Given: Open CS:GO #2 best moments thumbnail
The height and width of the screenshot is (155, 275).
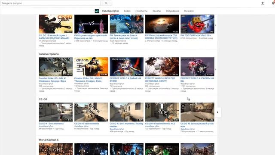Looking at the screenshot, I should tap(91, 112).
